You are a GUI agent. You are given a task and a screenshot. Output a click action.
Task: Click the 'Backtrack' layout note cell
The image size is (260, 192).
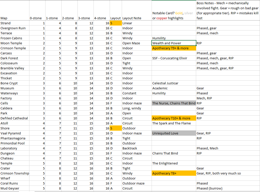pyautogui.click(x=137, y=148)
